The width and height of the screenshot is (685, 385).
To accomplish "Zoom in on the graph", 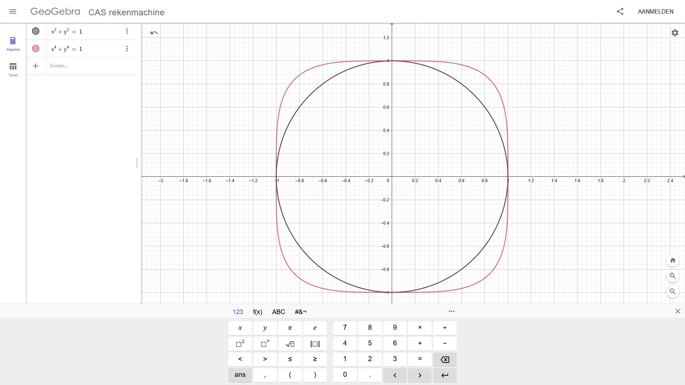I will point(673,276).
